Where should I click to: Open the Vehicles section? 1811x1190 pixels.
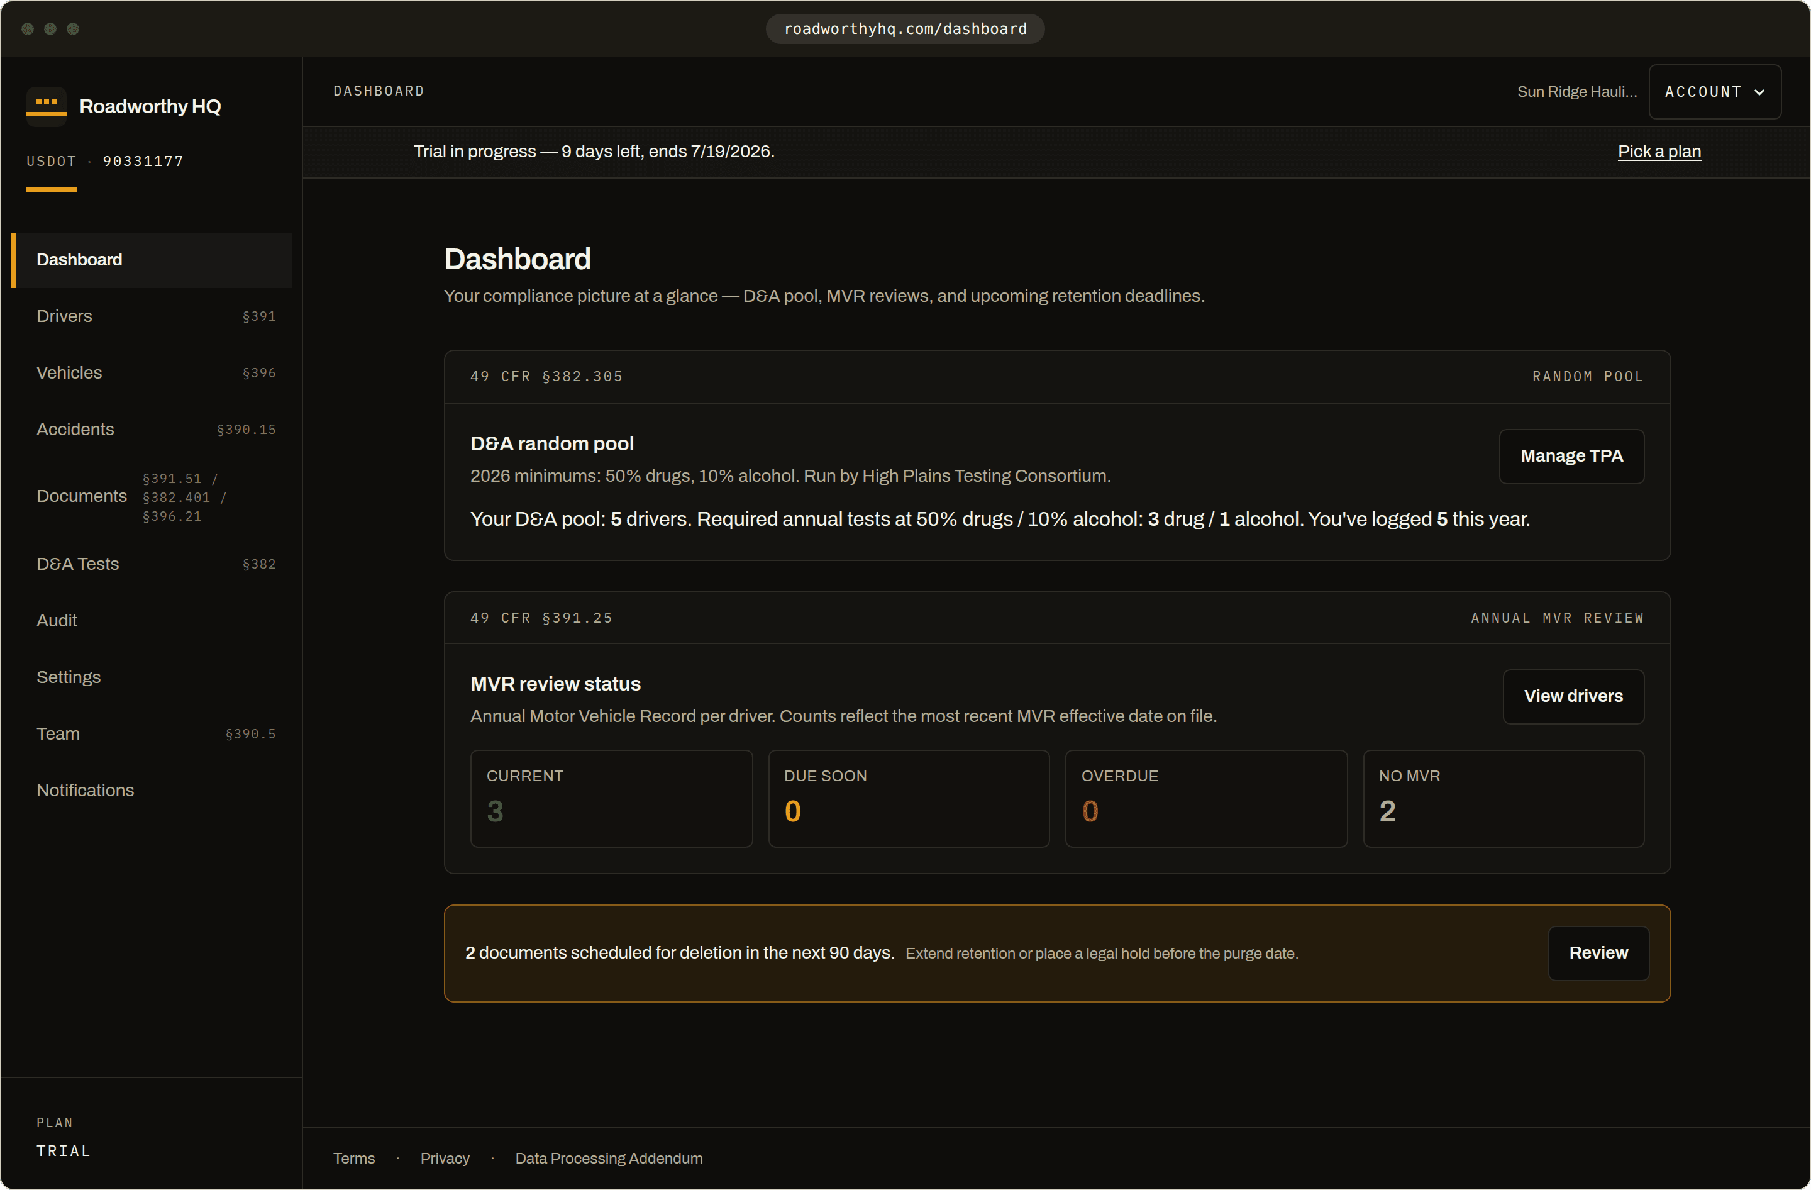click(152, 373)
